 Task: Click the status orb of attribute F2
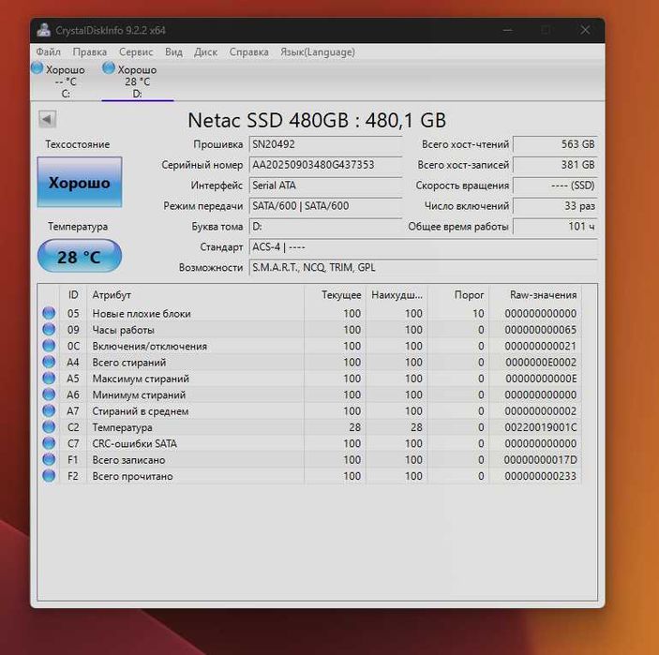pos(49,476)
